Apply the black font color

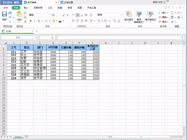[60, 21]
